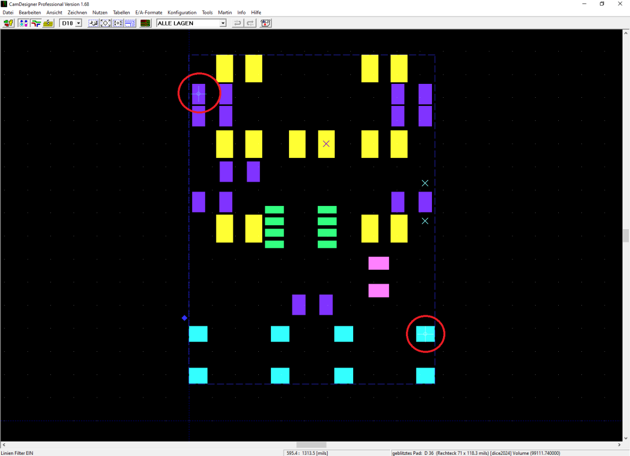
Task: Click the undo arrow button in toolbar
Action: click(x=237, y=23)
